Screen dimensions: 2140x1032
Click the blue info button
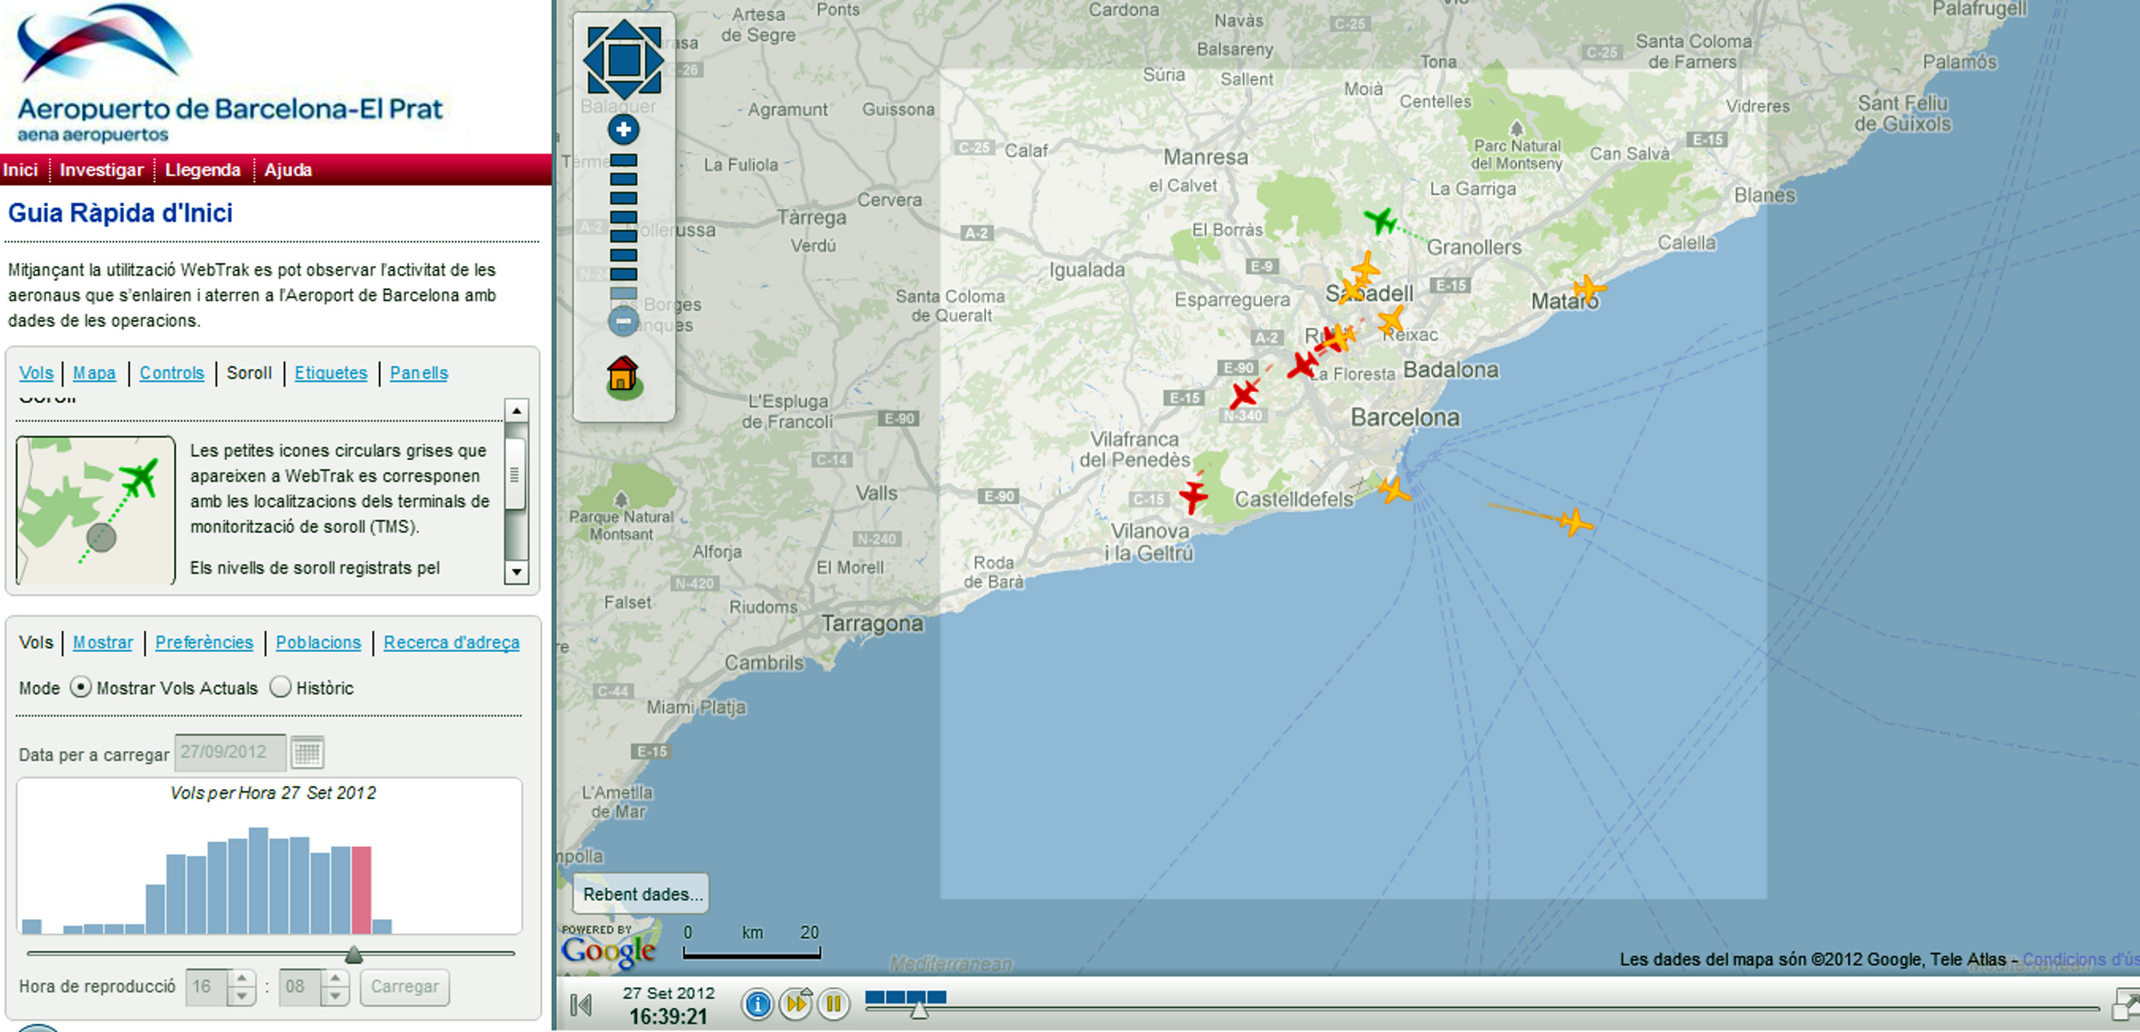pos(758,1004)
